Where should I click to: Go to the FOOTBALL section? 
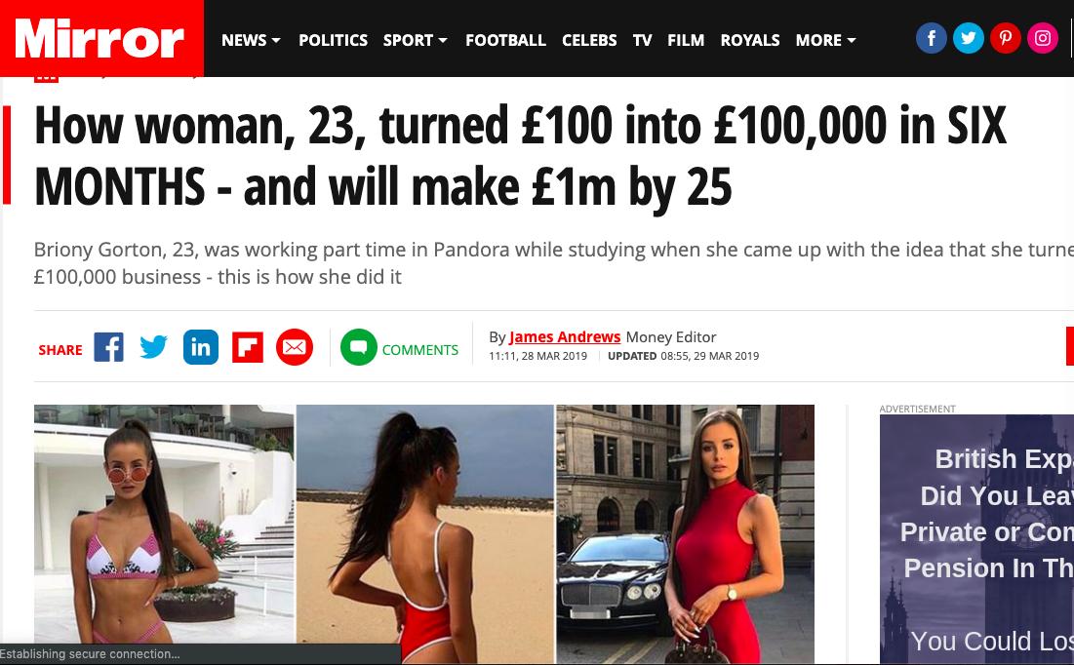(x=505, y=40)
